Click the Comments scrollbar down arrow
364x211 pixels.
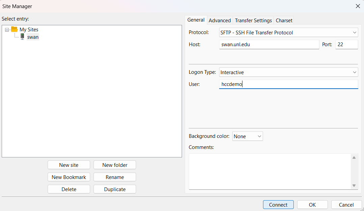pos(355,185)
